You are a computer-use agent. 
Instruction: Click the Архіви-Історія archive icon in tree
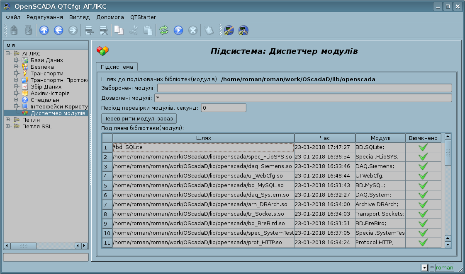click(x=25, y=93)
